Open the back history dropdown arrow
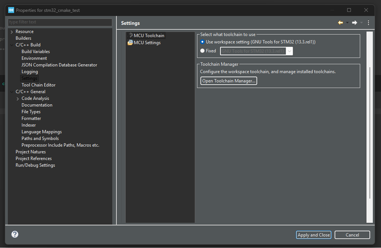This screenshot has width=381, height=248. pos(347,23)
